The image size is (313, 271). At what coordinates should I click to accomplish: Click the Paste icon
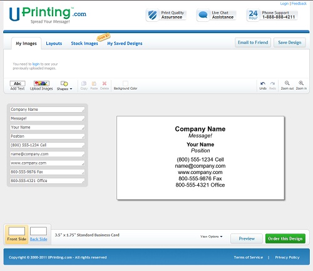tap(94, 83)
